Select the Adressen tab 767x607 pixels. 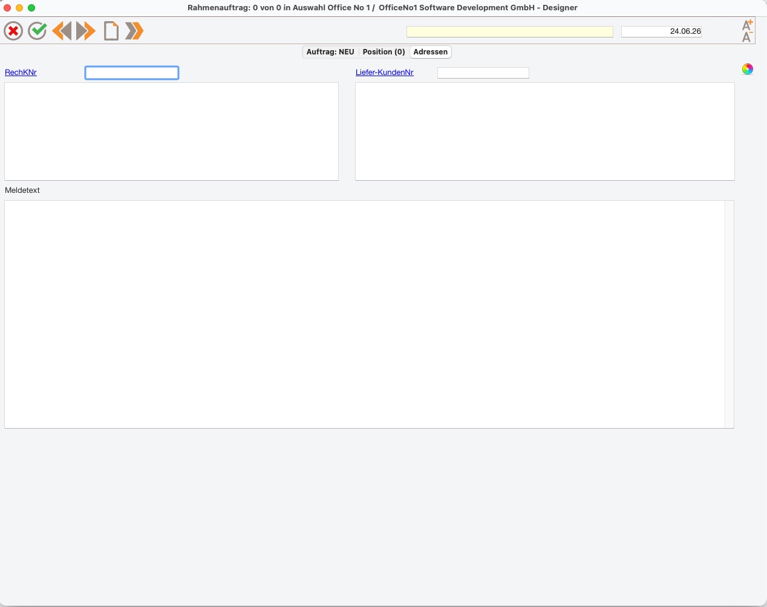431,52
